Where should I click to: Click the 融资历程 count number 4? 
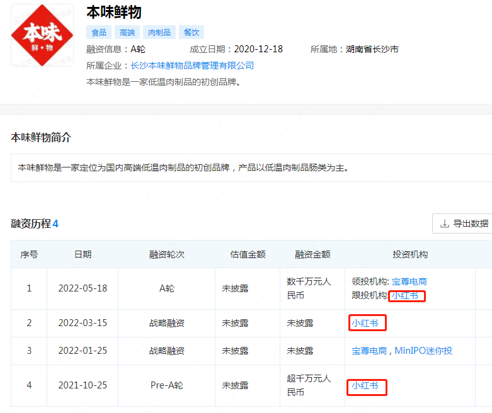(55, 223)
